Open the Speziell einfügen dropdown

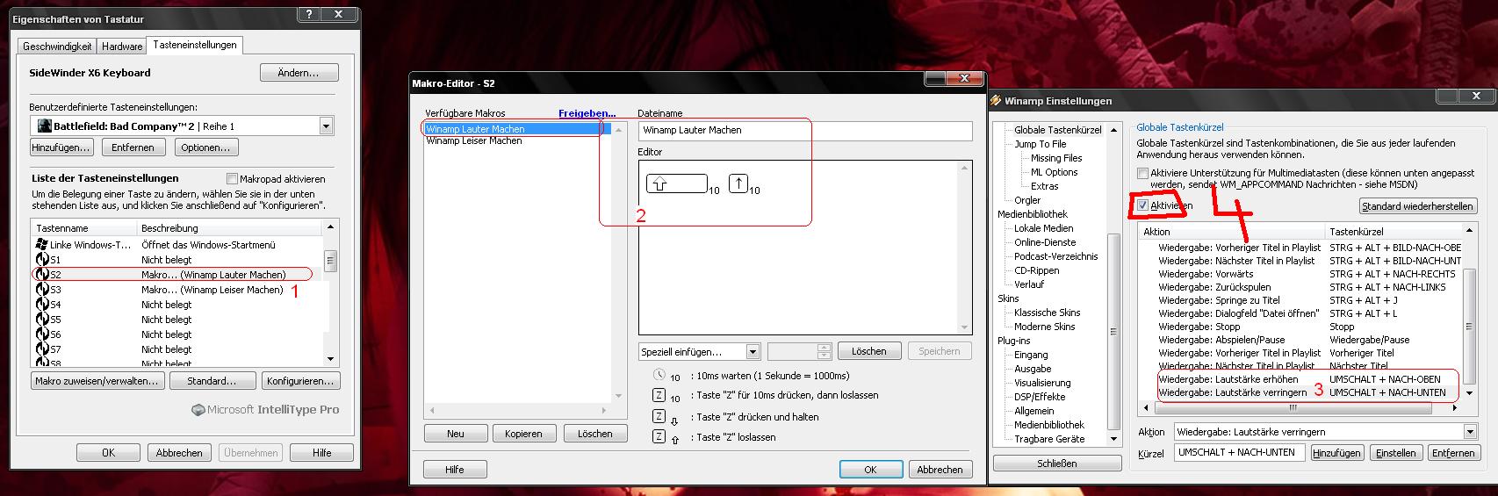pyautogui.click(x=753, y=351)
